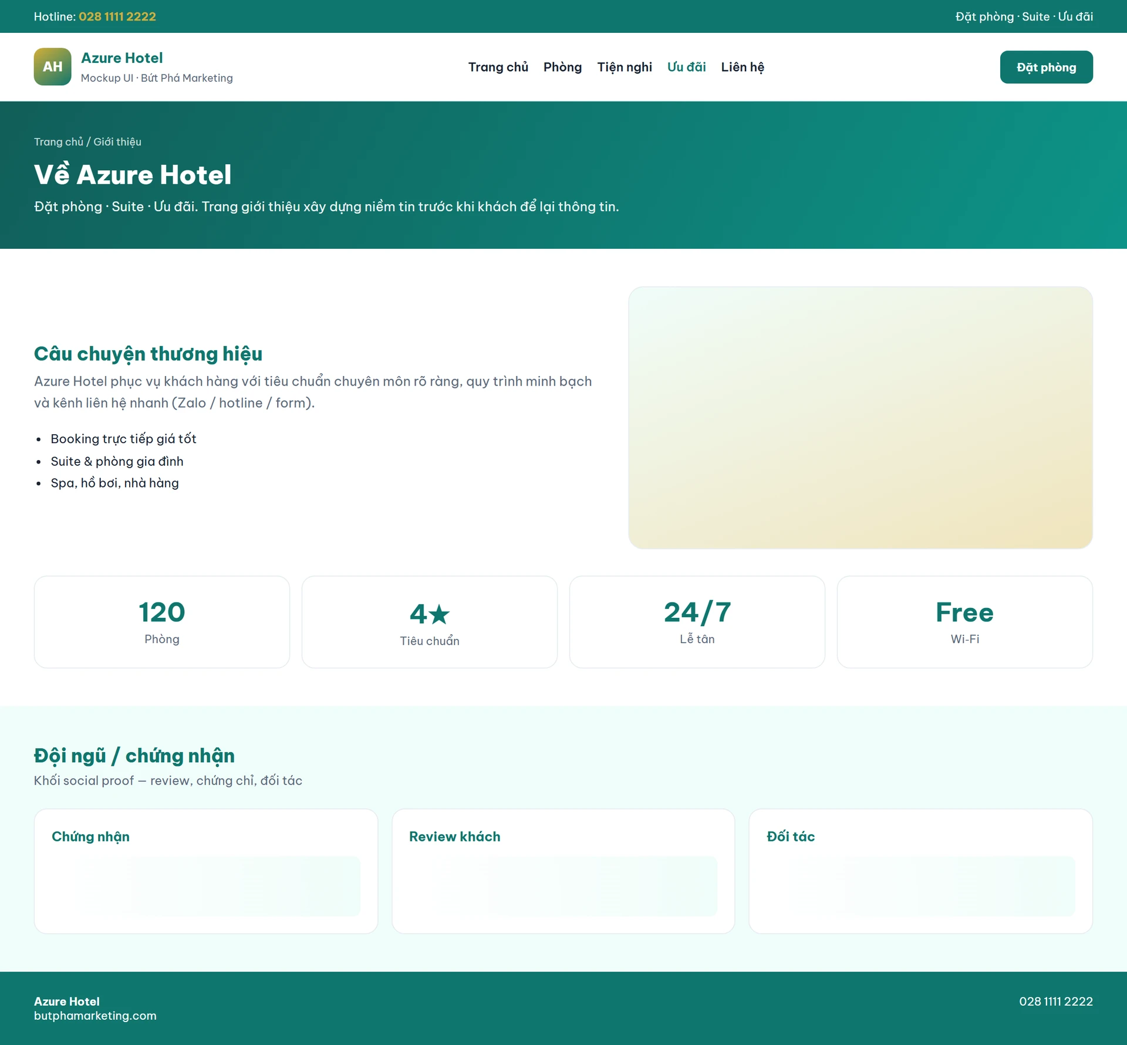This screenshot has height=1045, width=1127.
Task: Click the 120 Phòng stat card
Action: pos(162,622)
